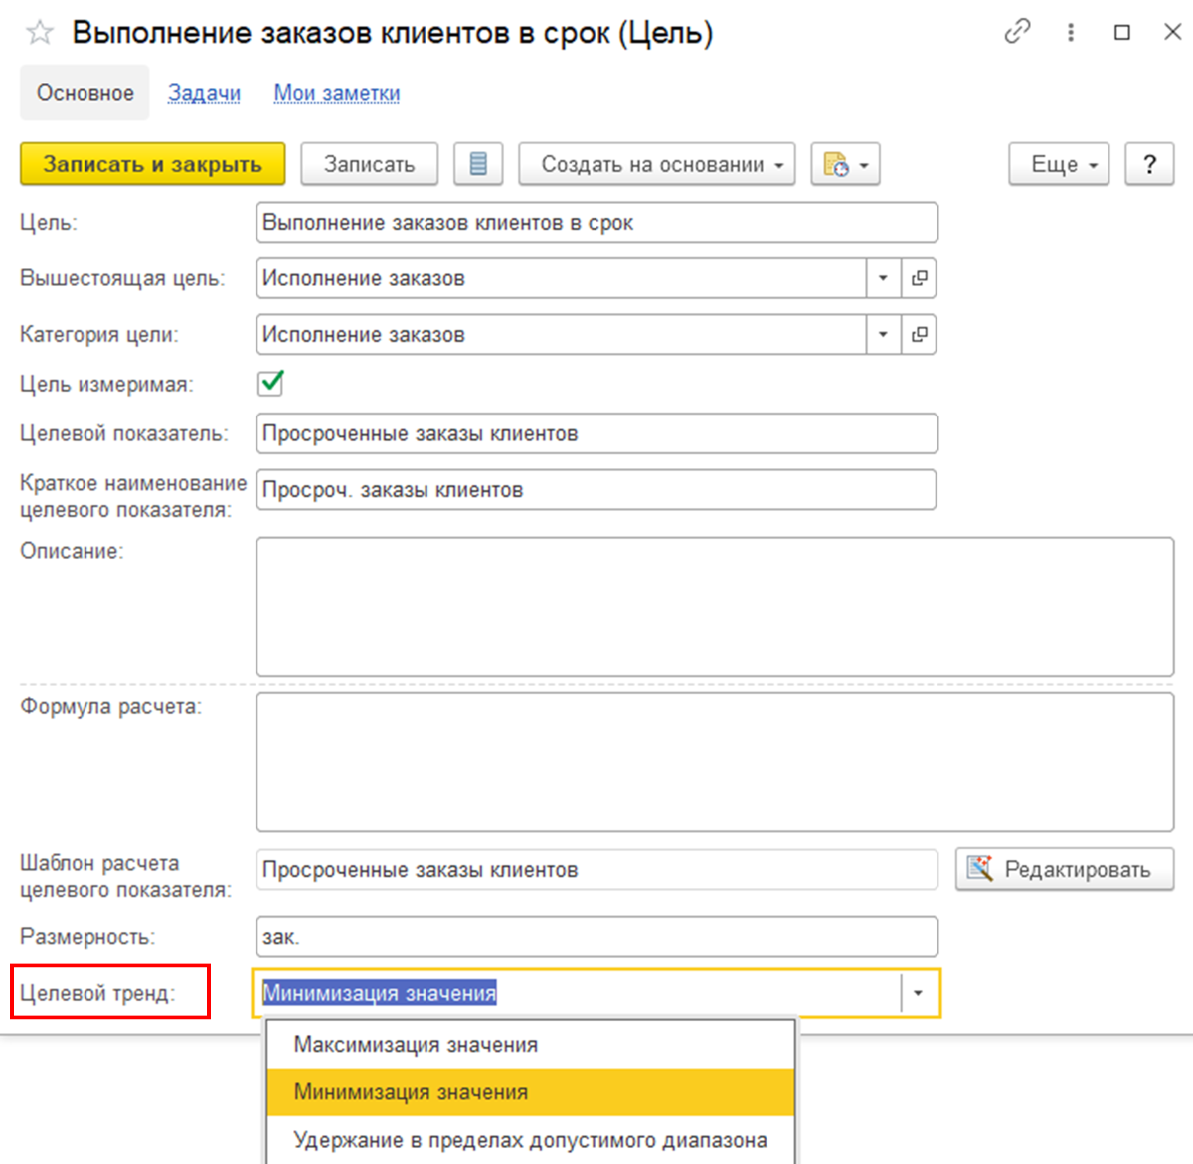
Task: Open the Создать на основании menu
Action: (x=657, y=164)
